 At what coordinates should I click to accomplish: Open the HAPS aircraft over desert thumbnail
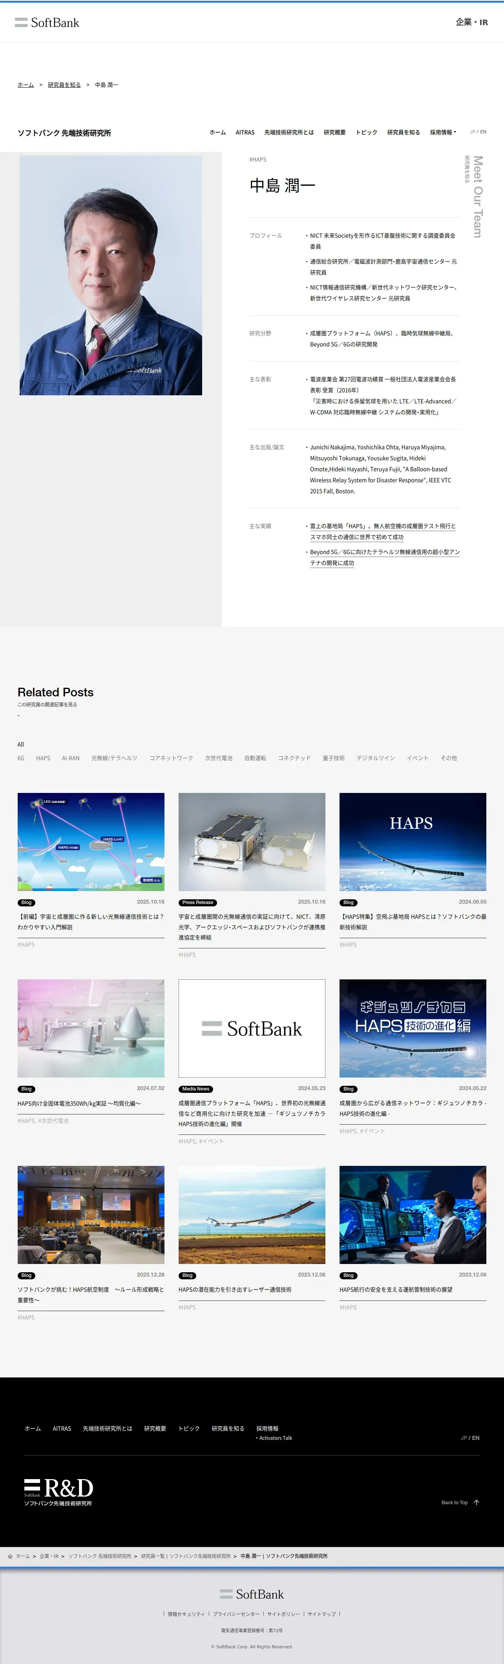pyautogui.click(x=252, y=1215)
